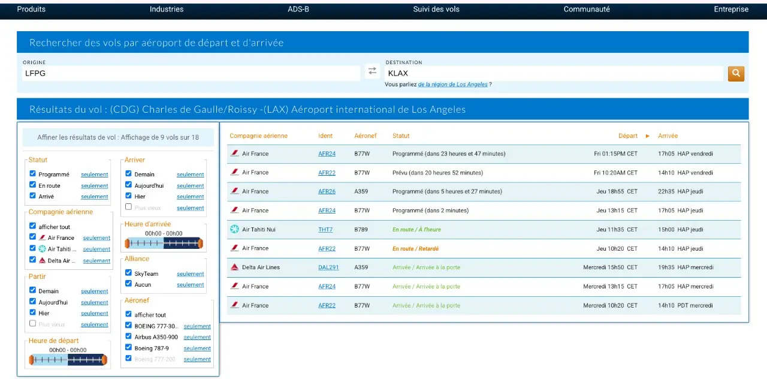This screenshot has width=767, height=379.
Task: Toggle afficher tout under Compagnie aérienne
Action: pos(32,226)
